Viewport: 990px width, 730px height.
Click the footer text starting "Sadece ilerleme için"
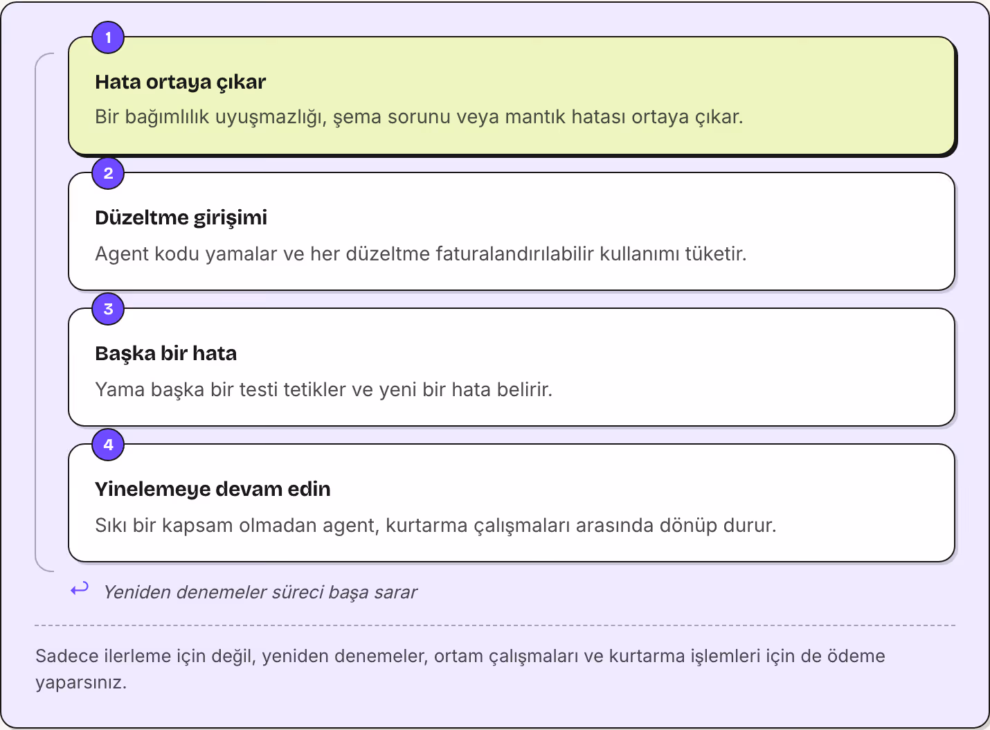coord(460,669)
